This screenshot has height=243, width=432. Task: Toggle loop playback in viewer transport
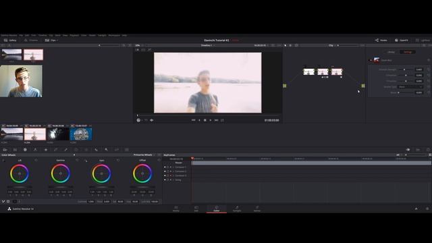click(222, 120)
